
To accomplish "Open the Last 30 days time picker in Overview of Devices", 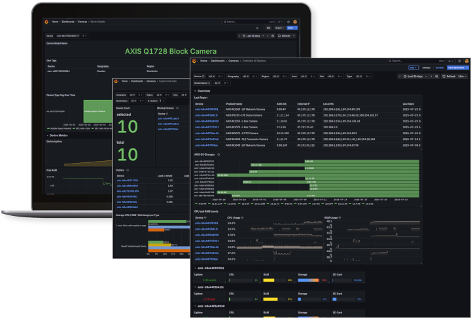I will 416,77.
